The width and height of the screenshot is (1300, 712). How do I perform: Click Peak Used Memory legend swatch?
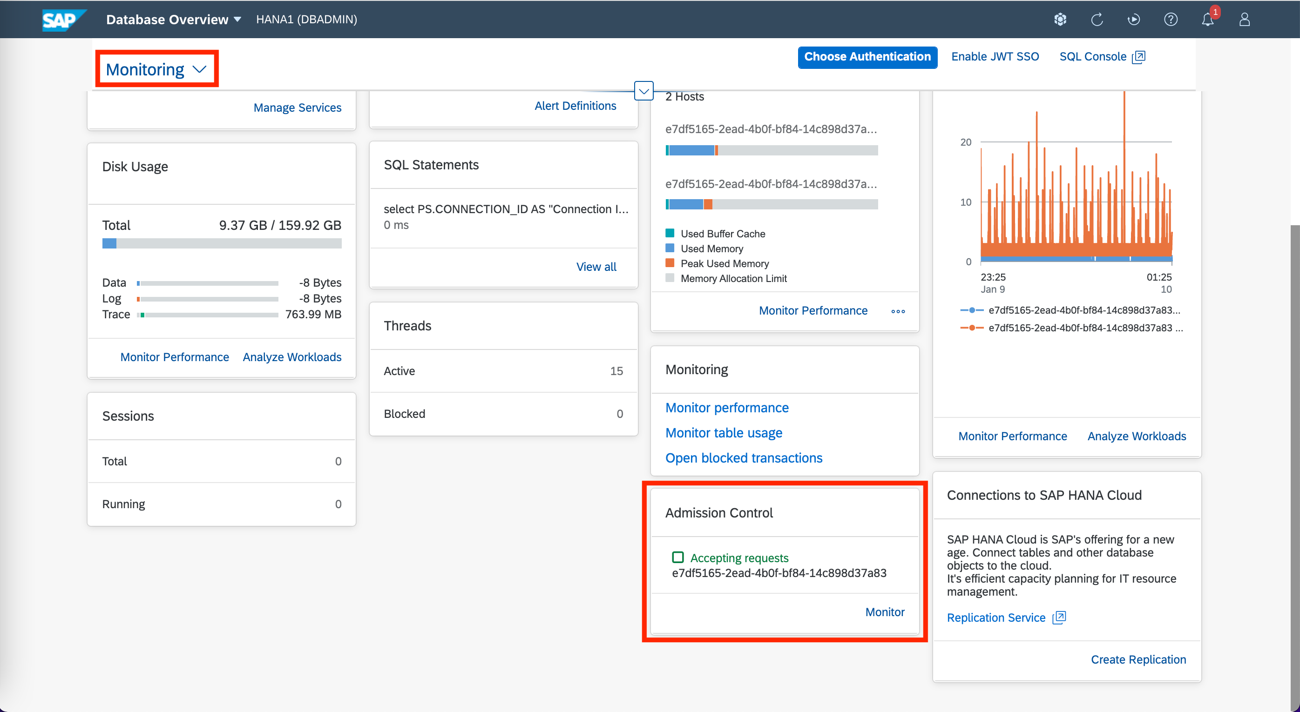coord(670,263)
